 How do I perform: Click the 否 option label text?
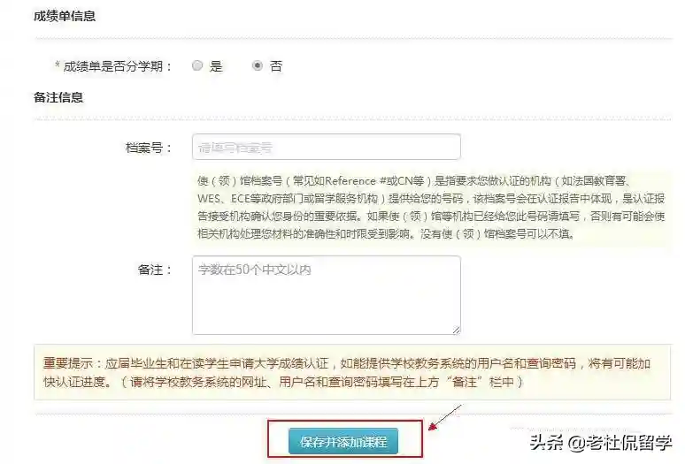(276, 66)
